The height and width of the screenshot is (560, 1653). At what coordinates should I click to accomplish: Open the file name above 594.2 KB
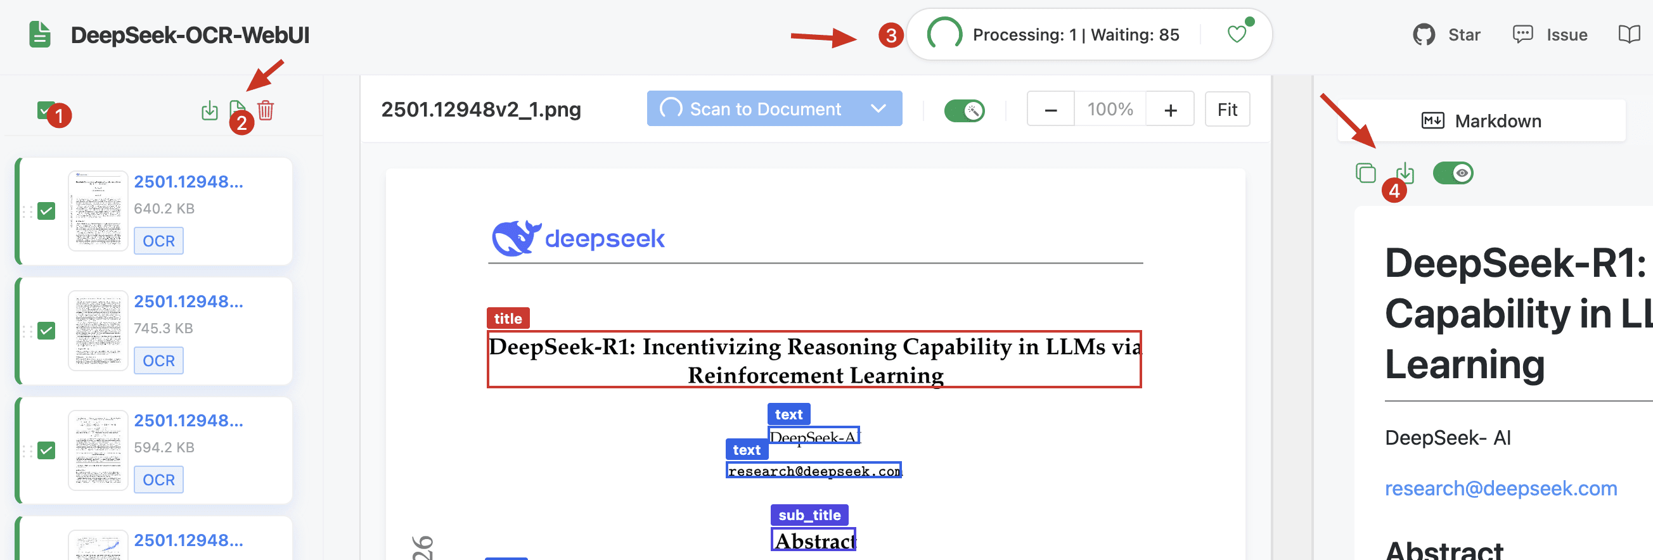tap(189, 421)
